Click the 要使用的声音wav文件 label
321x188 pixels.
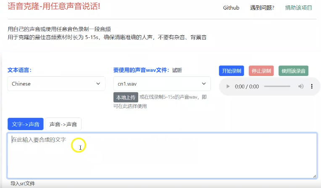[x=141, y=70]
